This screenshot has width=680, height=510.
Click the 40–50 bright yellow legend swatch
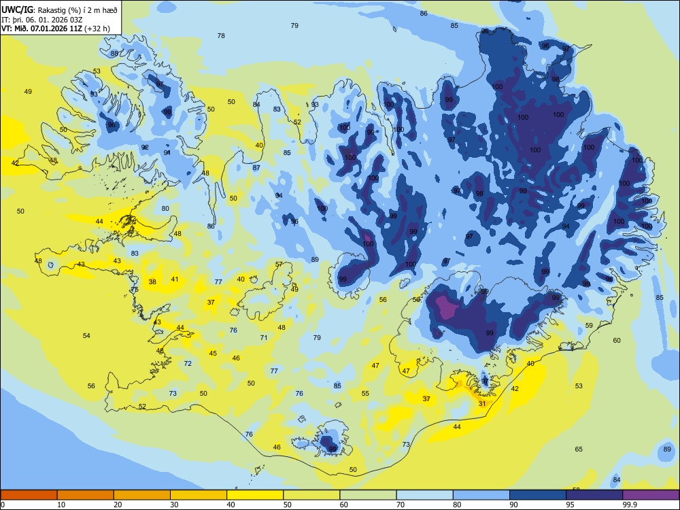tap(255, 495)
